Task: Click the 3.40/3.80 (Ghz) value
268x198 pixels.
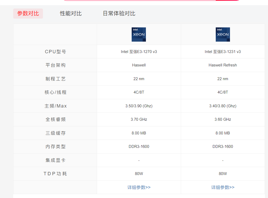Action: pos(223,106)
